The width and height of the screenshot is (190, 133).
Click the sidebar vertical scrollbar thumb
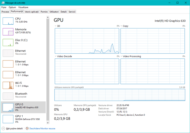48,70
